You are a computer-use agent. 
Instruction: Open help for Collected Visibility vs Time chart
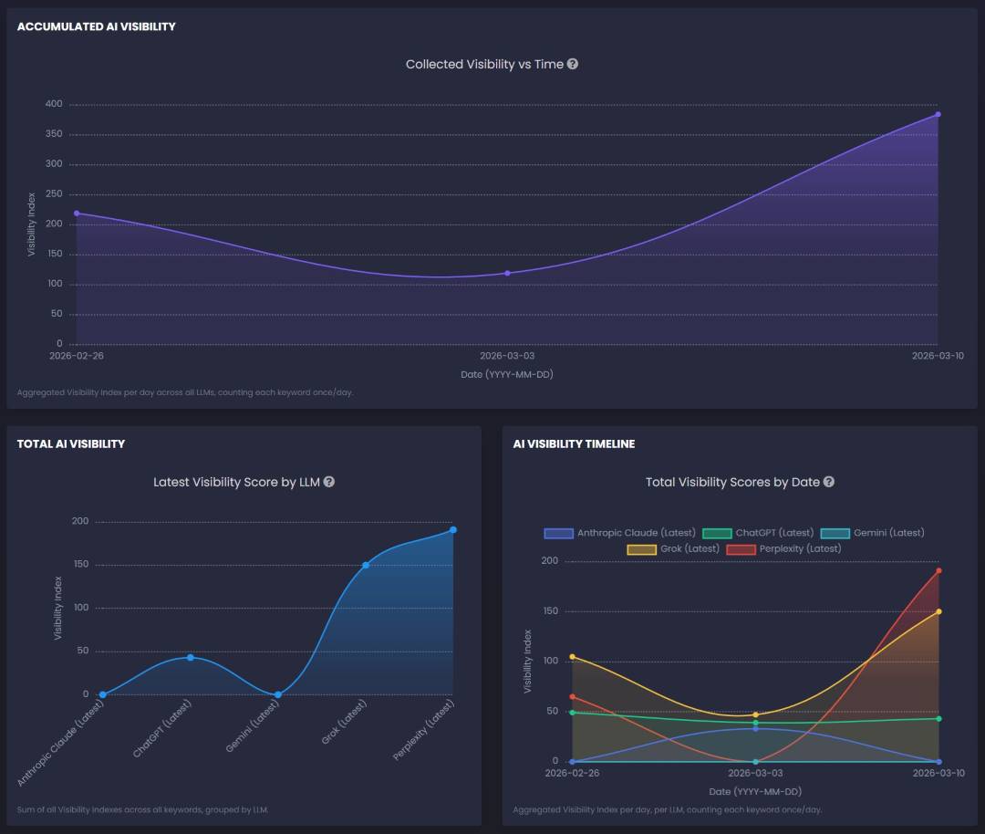[572, 64]
